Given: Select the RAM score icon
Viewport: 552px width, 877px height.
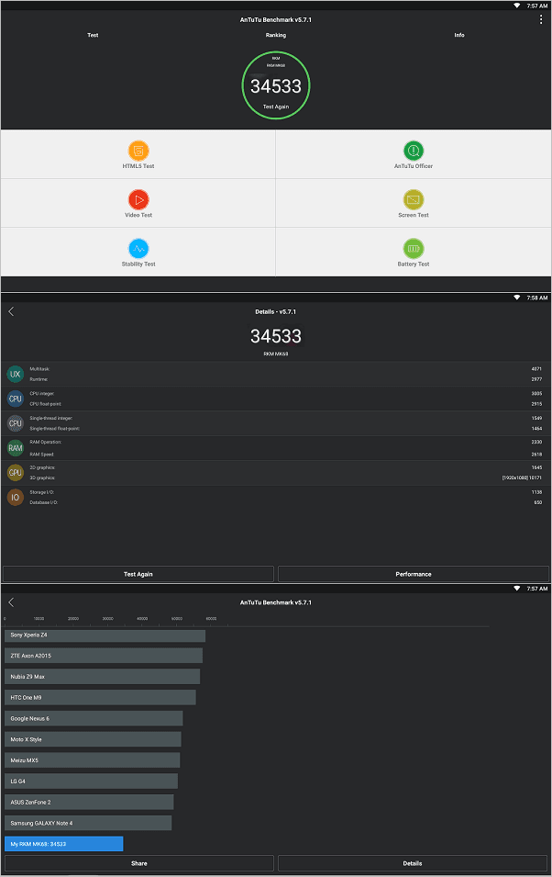Looking at the screenshot, I should 15,448.
